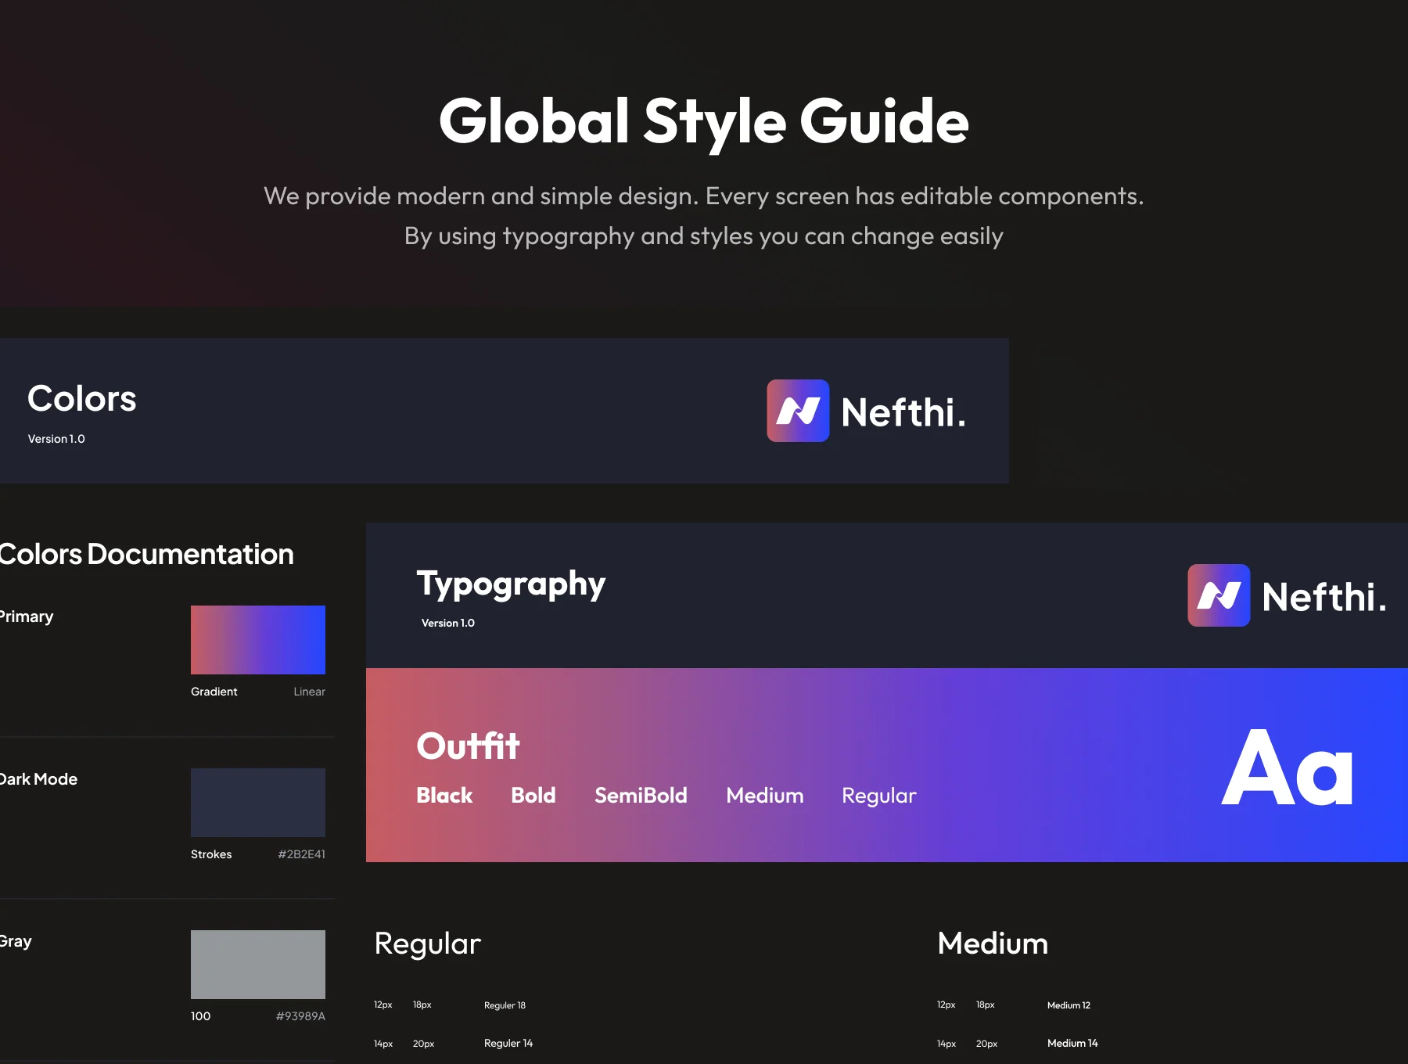The width and height of the screenshot is (1408, 1064).
Task: Select the Medium weight label in gradient banner
Action: tap(765, 796)
